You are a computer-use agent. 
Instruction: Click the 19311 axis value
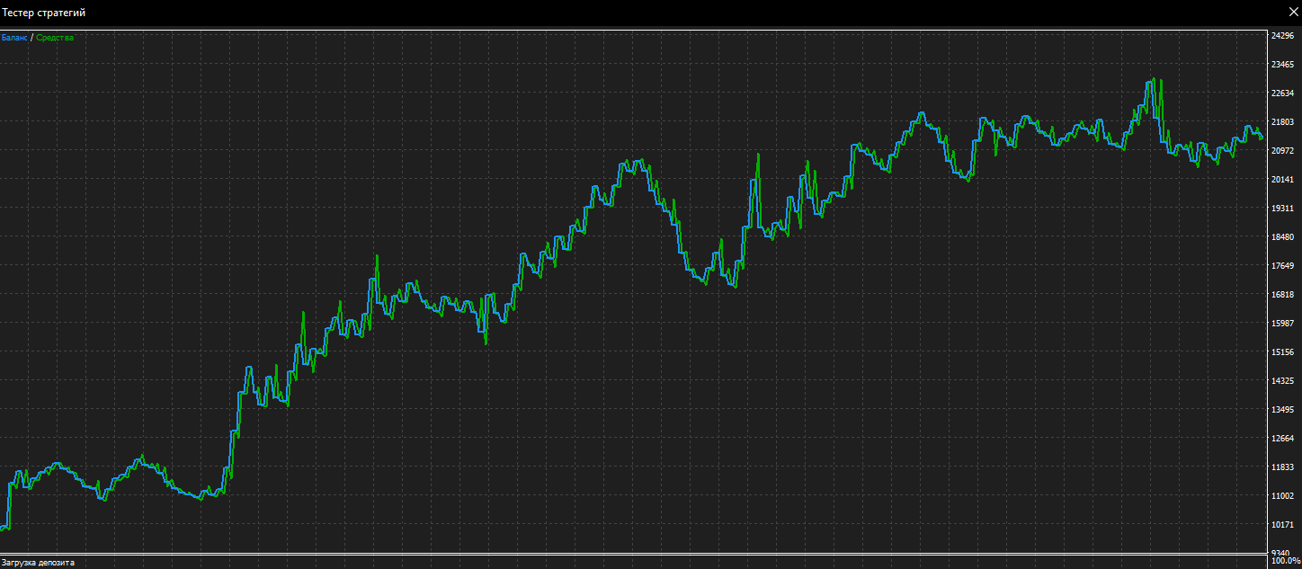[x=1282, y=209]
